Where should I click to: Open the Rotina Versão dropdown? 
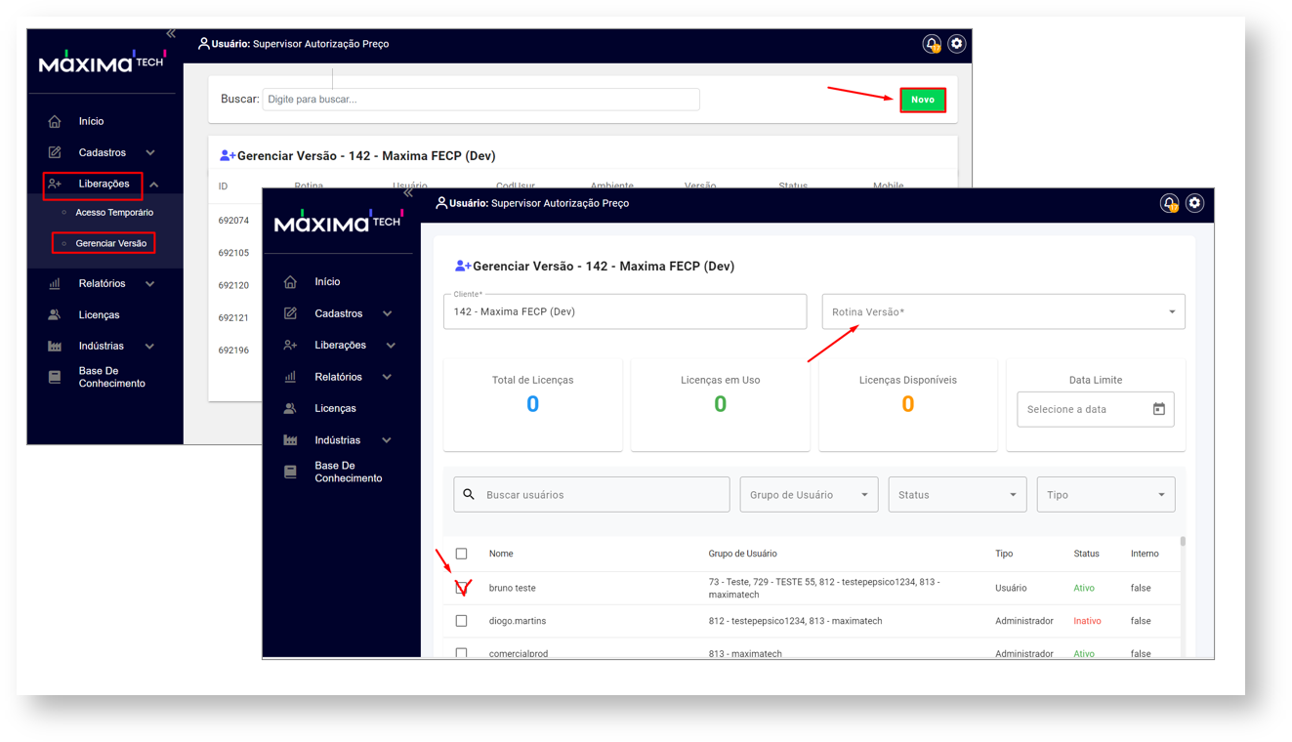1003,312
